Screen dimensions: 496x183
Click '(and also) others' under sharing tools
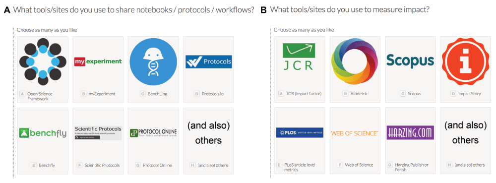click(x=208, y=133)
